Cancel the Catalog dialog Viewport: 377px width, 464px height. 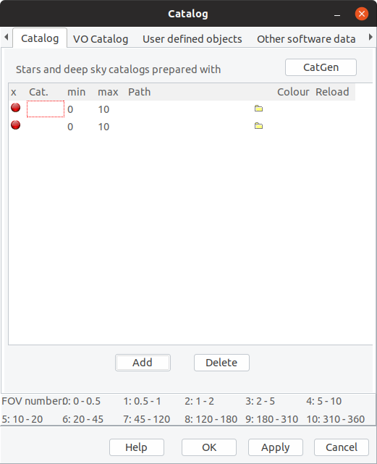[342, 447]
